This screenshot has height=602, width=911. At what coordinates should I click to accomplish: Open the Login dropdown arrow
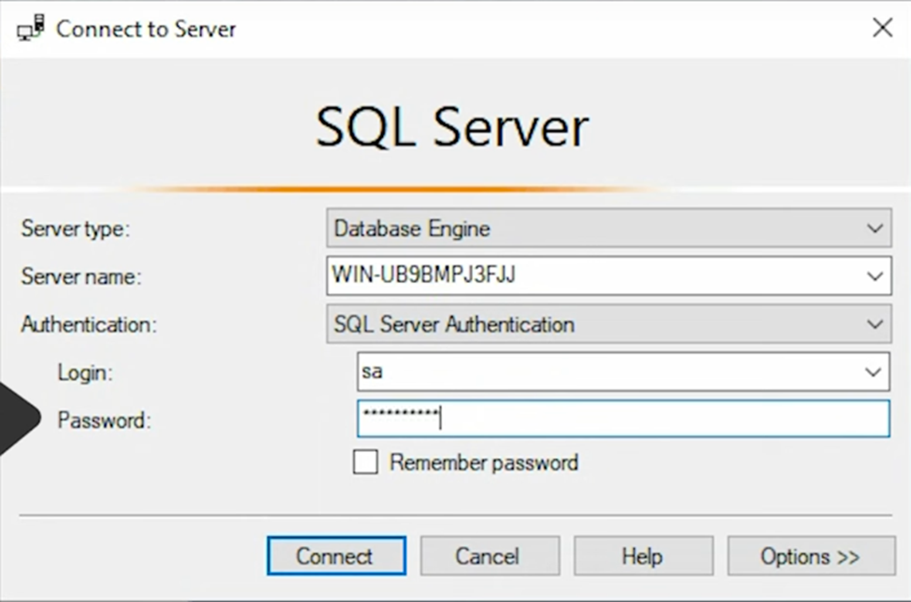point(873,371)
